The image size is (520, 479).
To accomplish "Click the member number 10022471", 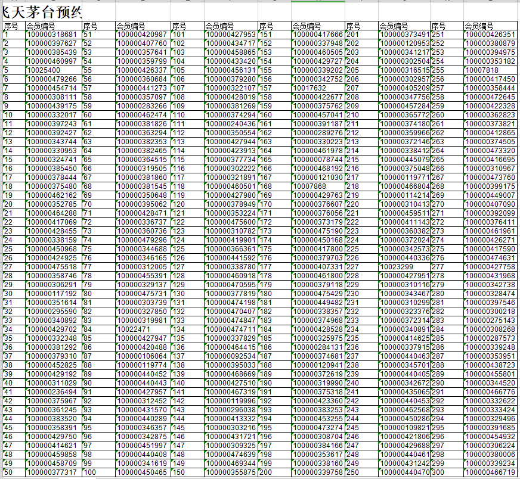I will click(143, 330).
